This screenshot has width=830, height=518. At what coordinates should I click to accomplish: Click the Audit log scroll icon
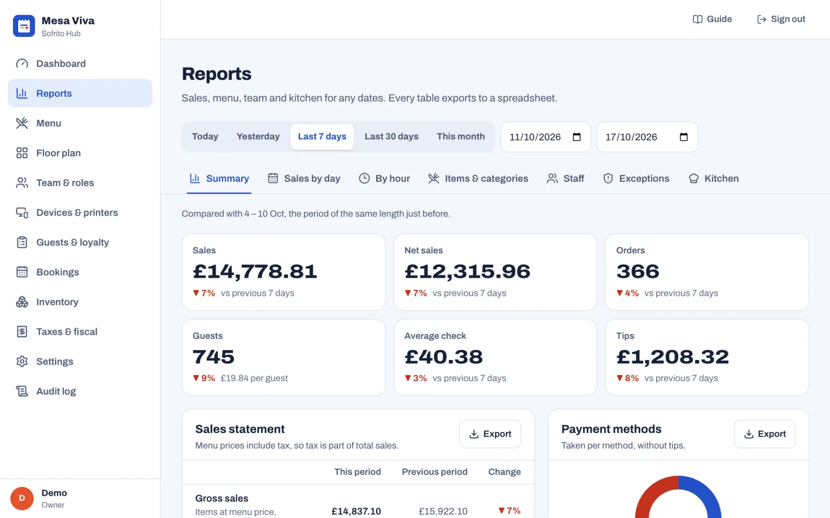pos(22,391)
